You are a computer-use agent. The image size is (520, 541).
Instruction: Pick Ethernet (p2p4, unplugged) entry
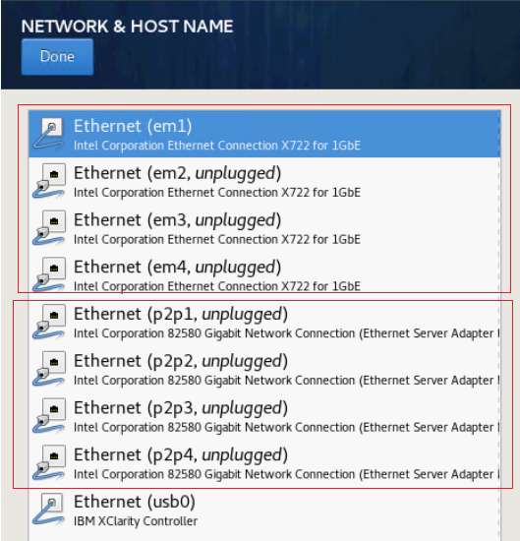(264, 462)
